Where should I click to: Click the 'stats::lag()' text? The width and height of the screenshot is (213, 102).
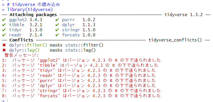[80, 50]
